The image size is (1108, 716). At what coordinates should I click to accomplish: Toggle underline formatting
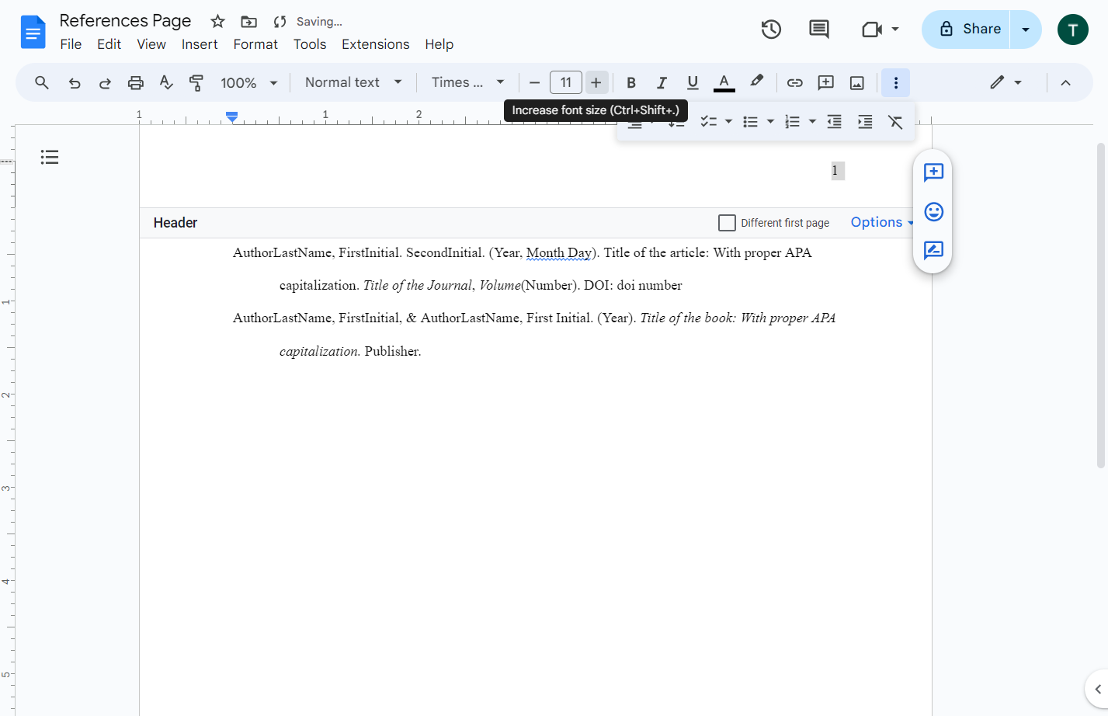(x=693, y=82)
